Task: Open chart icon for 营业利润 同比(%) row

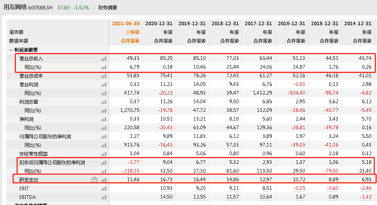Action: 104,93
